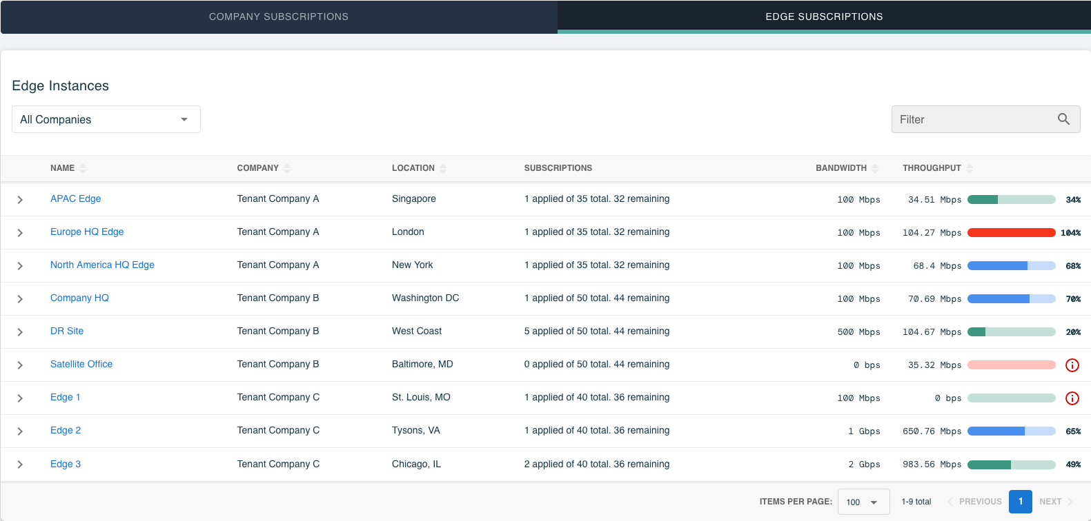Click "2 applied of 40 total" subscription cell
The image size is (1091, 521).
click(x=596, y=464)
